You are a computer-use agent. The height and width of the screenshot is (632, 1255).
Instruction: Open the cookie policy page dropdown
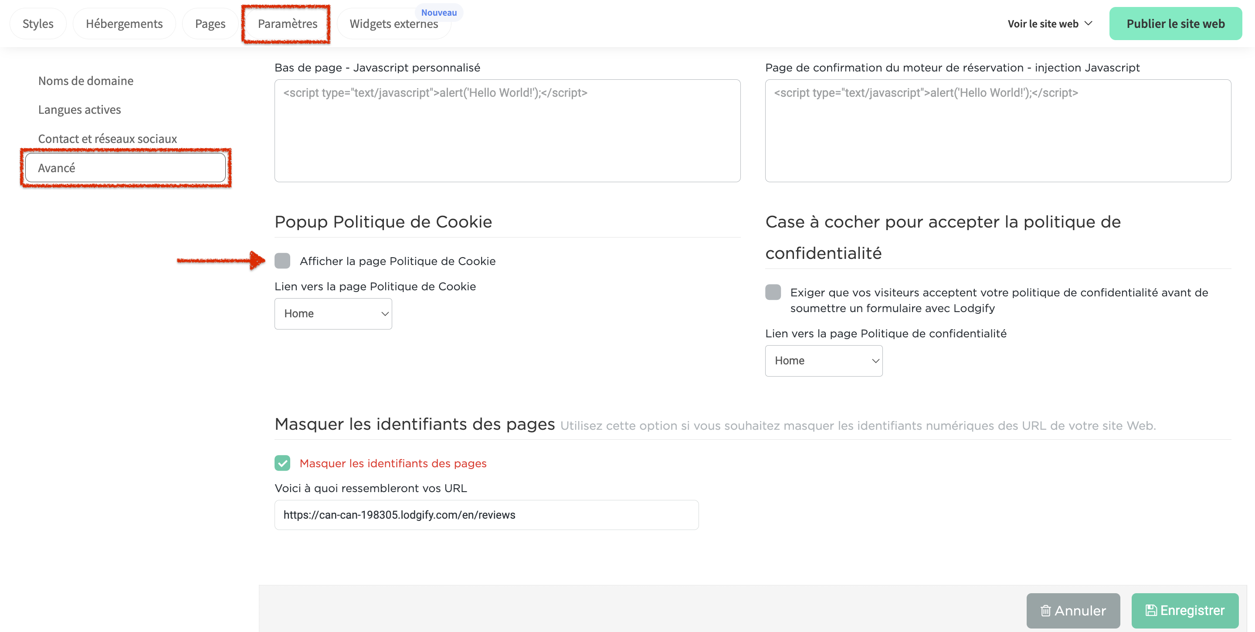pos(333,313)
